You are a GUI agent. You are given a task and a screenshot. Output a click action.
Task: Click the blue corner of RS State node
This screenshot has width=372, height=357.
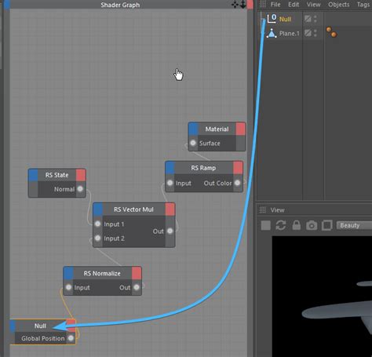click(33, 175)
